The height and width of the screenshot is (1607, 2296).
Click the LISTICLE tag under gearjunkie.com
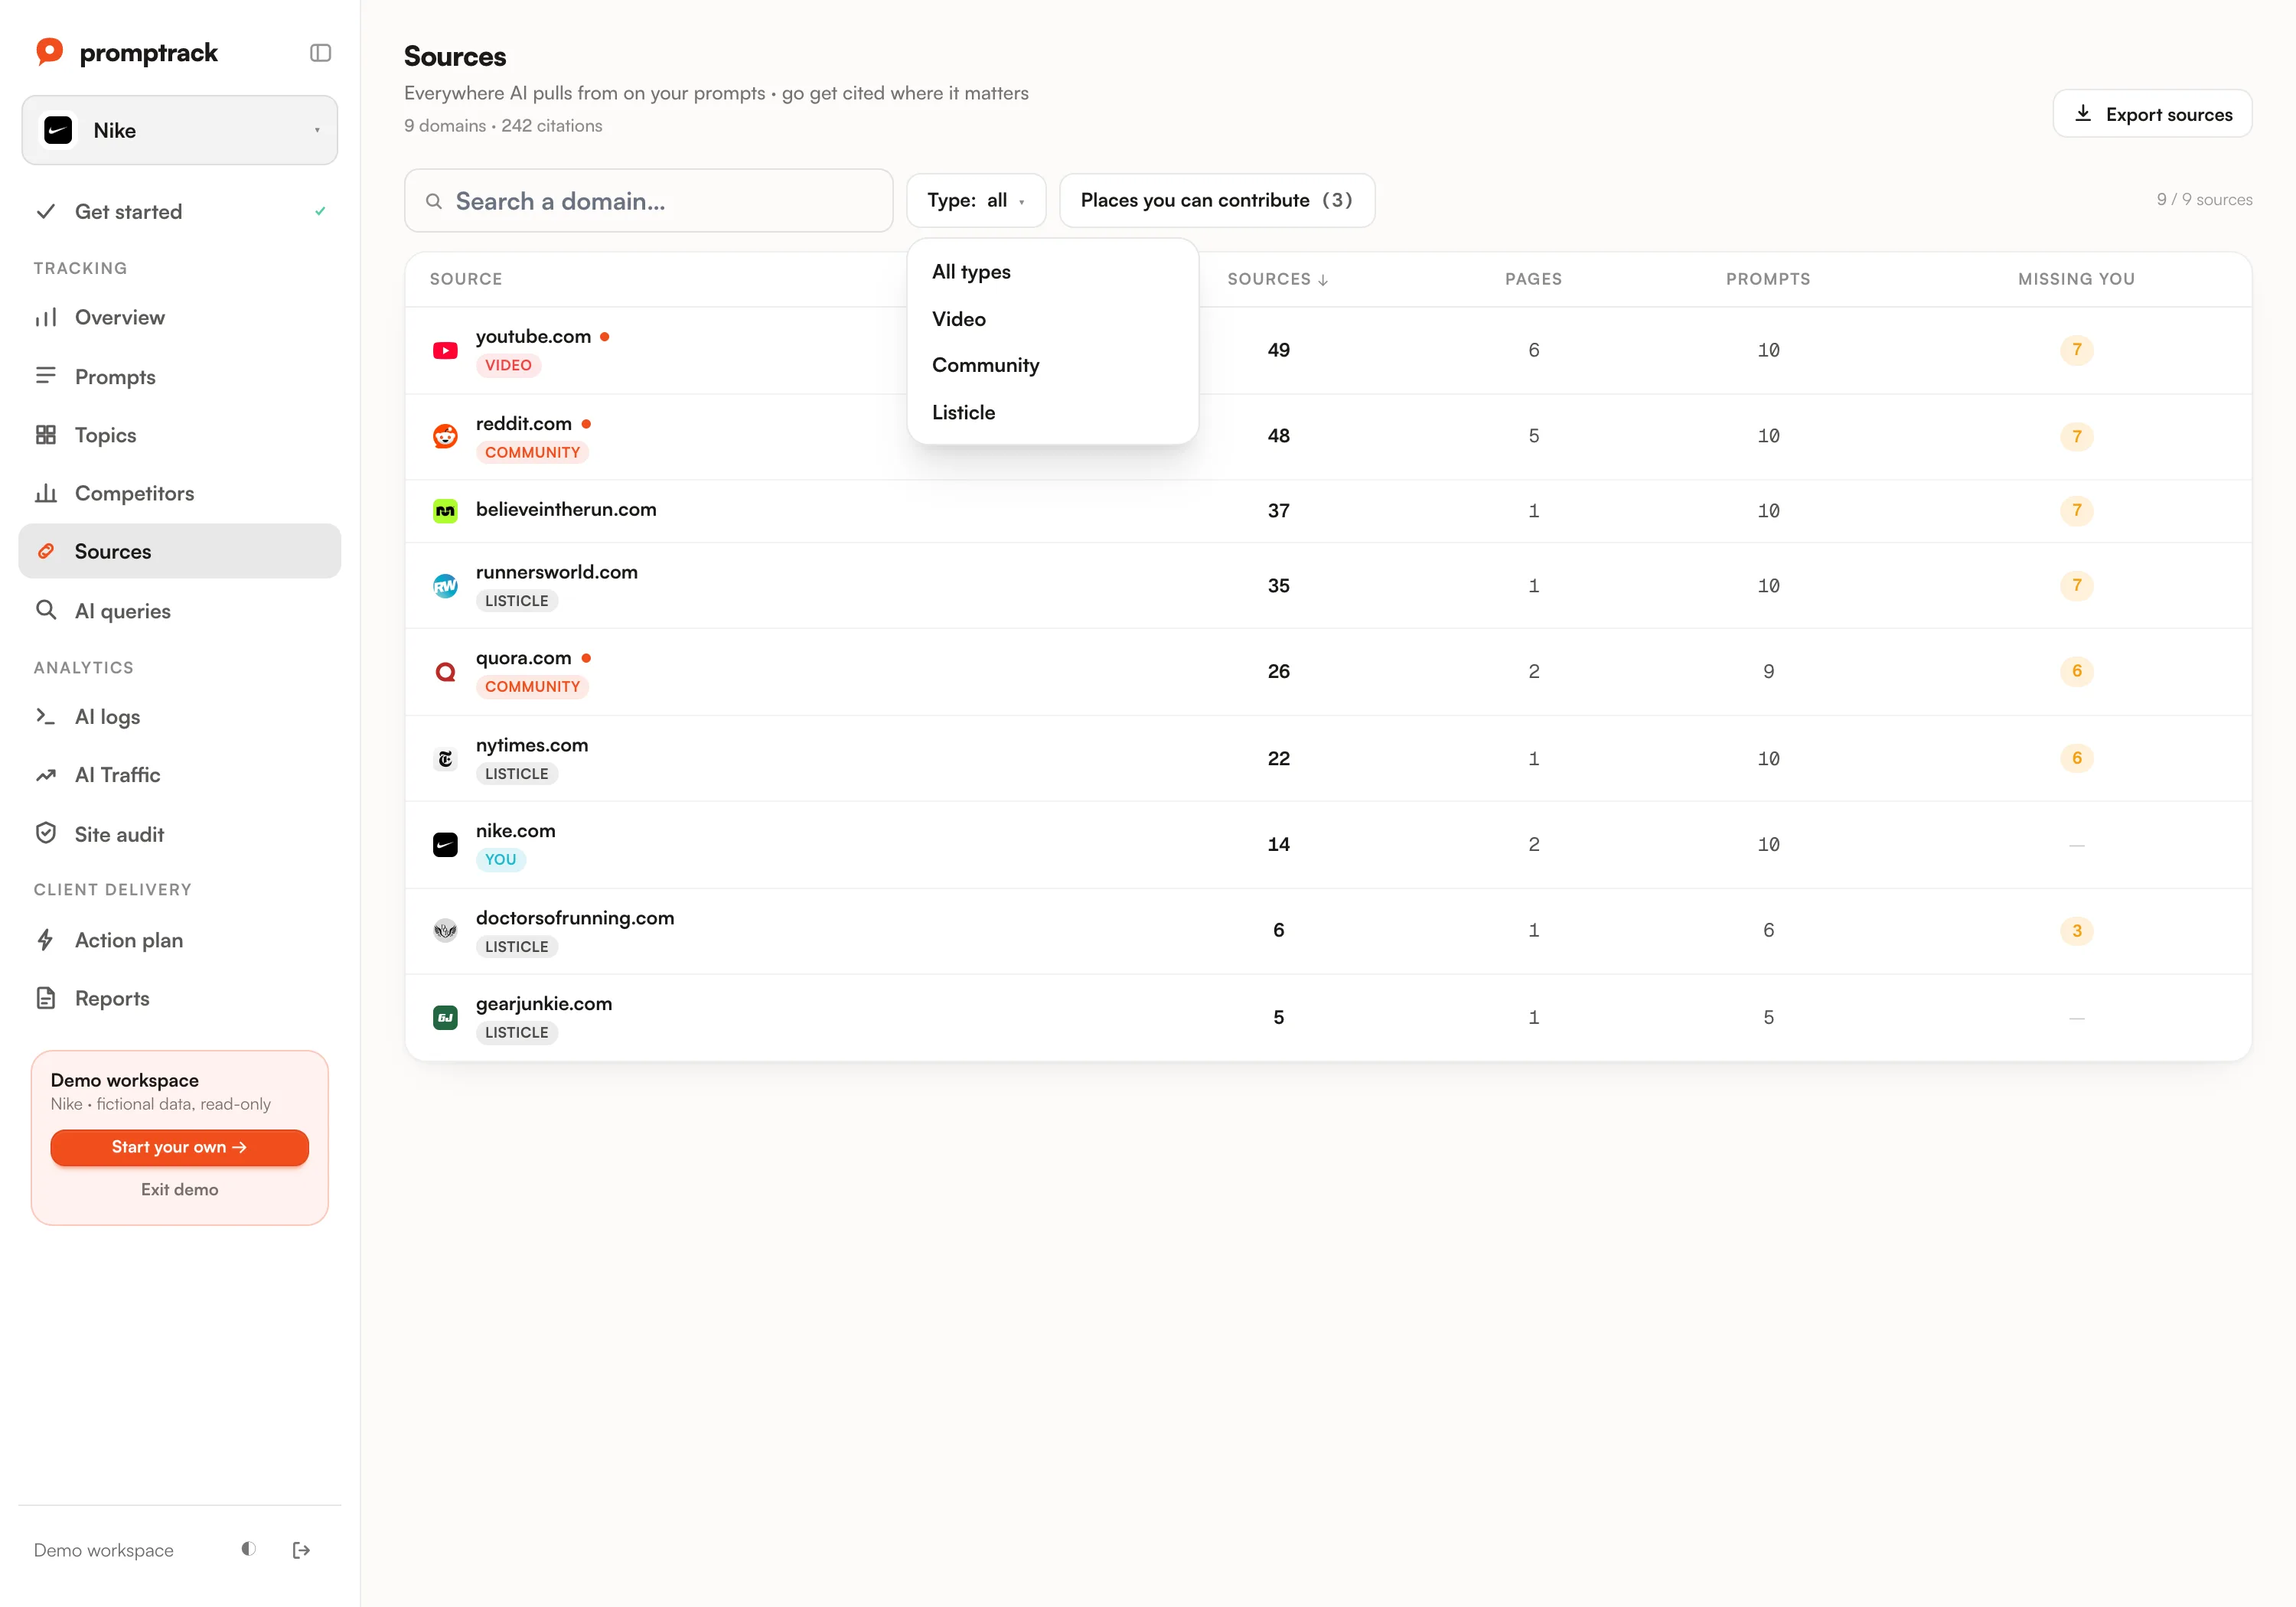tap(516, 1033)
